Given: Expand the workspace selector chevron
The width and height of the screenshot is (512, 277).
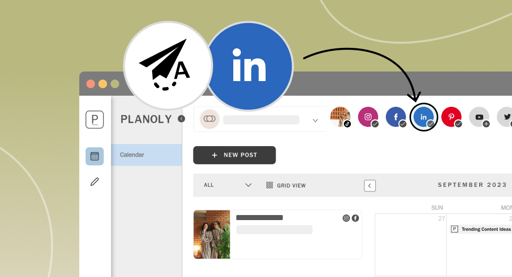Looking at the screenshot, I should point(315,120).
